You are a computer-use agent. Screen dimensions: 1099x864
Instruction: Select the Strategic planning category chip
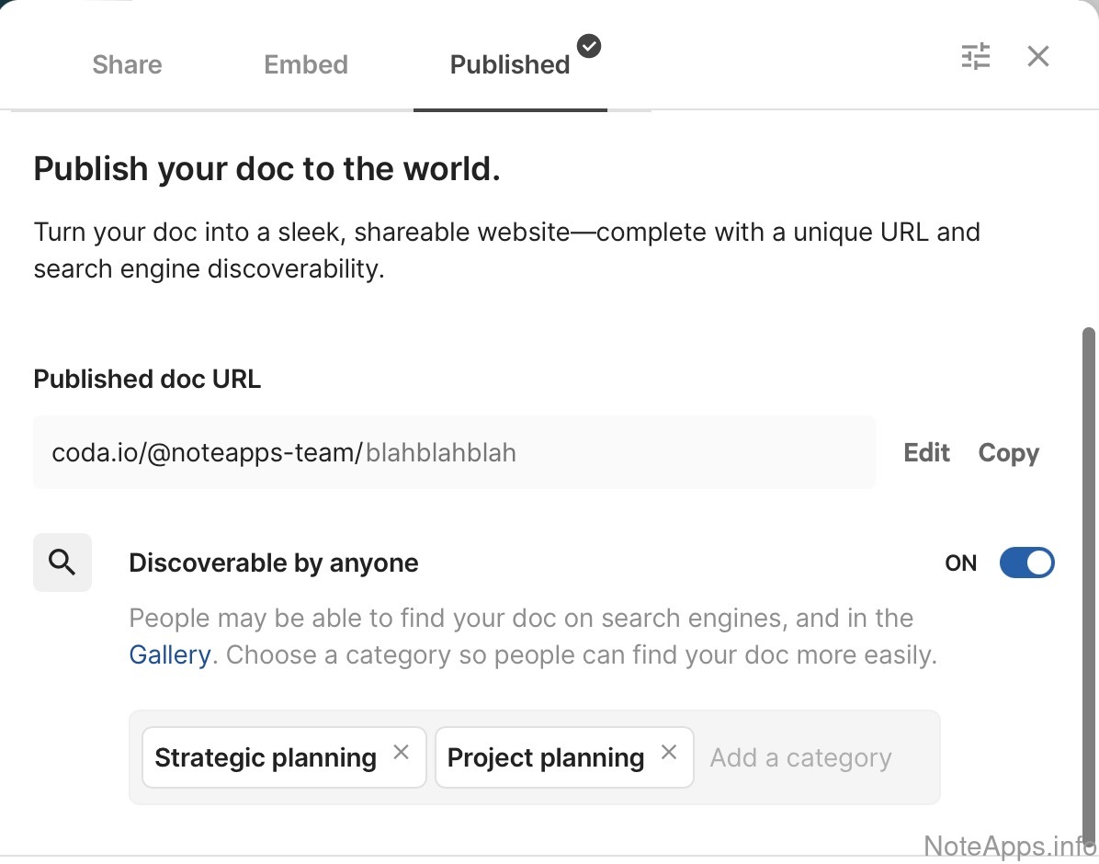(266, 758)
